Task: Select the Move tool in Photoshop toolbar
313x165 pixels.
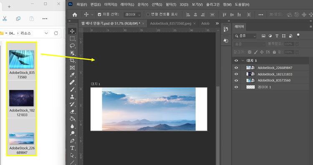Action: (72, 31)
